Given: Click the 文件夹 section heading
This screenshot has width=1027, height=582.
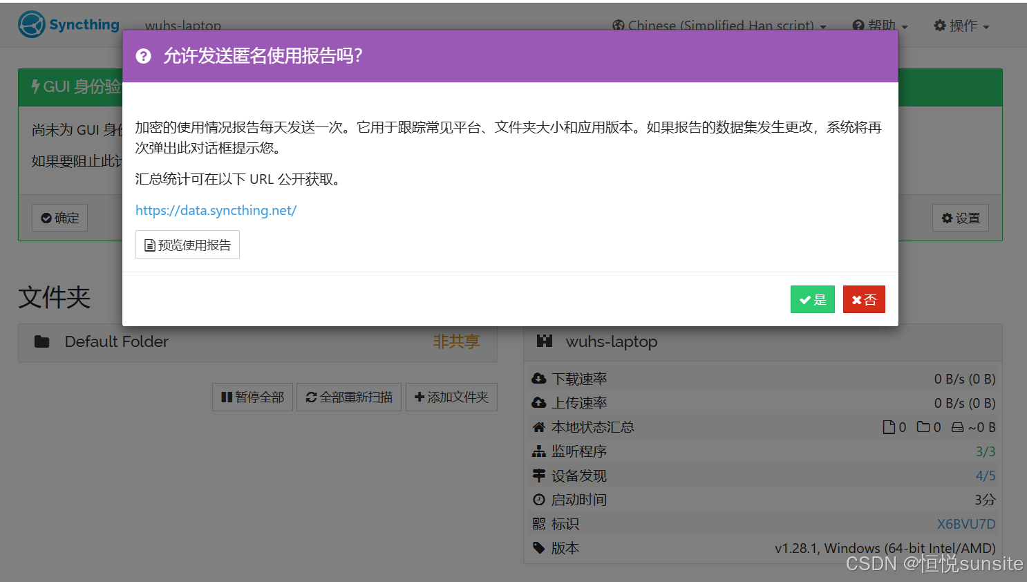Looking at the screenshot, I should (55, 297).
